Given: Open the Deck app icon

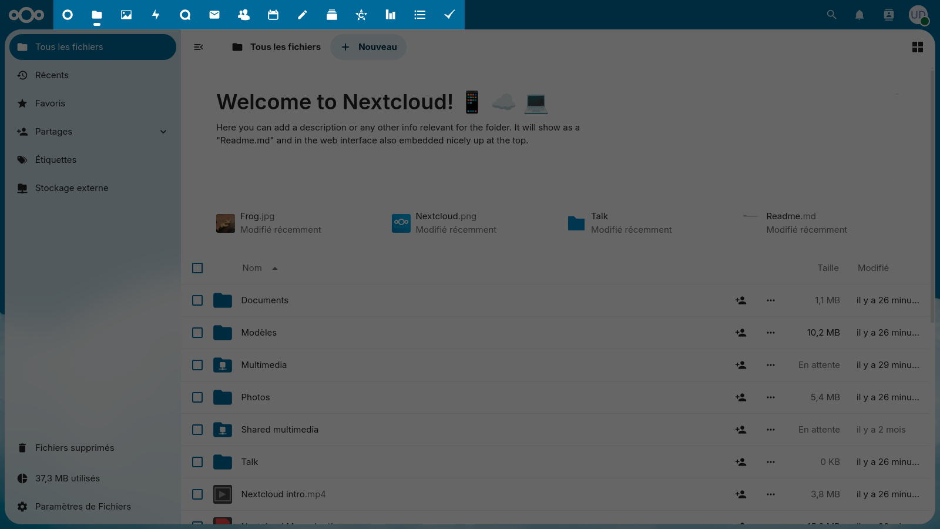Looking at the screenshot, I should tap(332, 15).
